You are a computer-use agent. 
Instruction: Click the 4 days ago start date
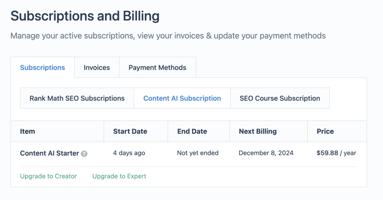coord(129,153)
